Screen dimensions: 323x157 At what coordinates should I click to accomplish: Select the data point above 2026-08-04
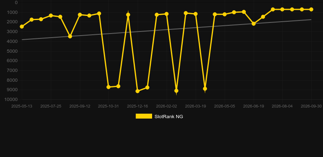coord(282,9)
